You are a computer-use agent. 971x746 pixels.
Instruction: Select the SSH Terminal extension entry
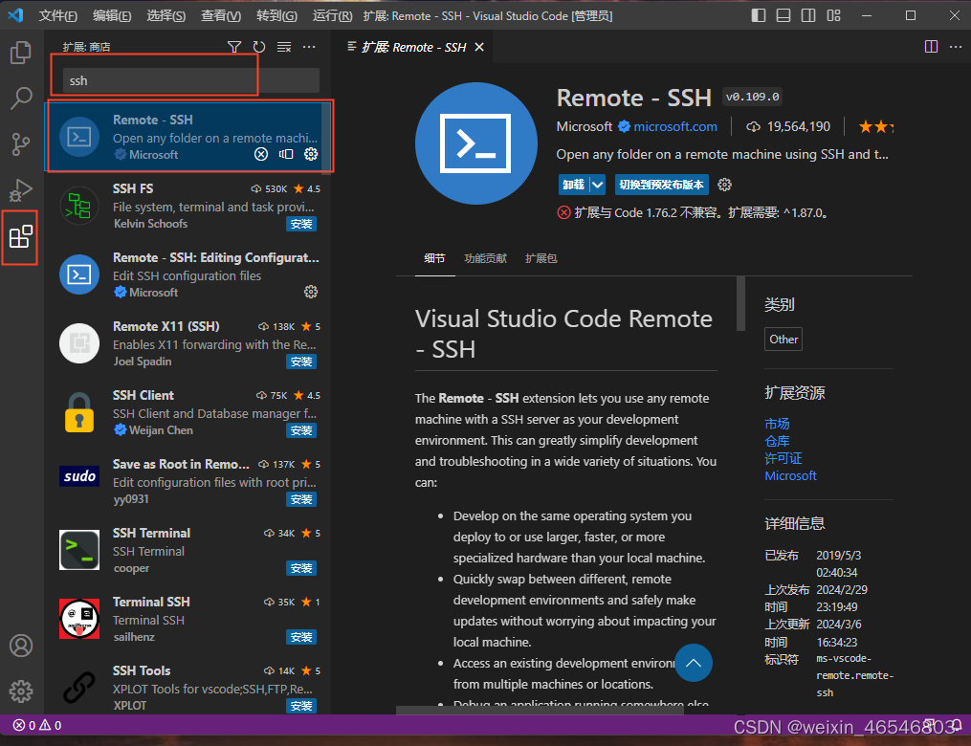coord(188,550)
